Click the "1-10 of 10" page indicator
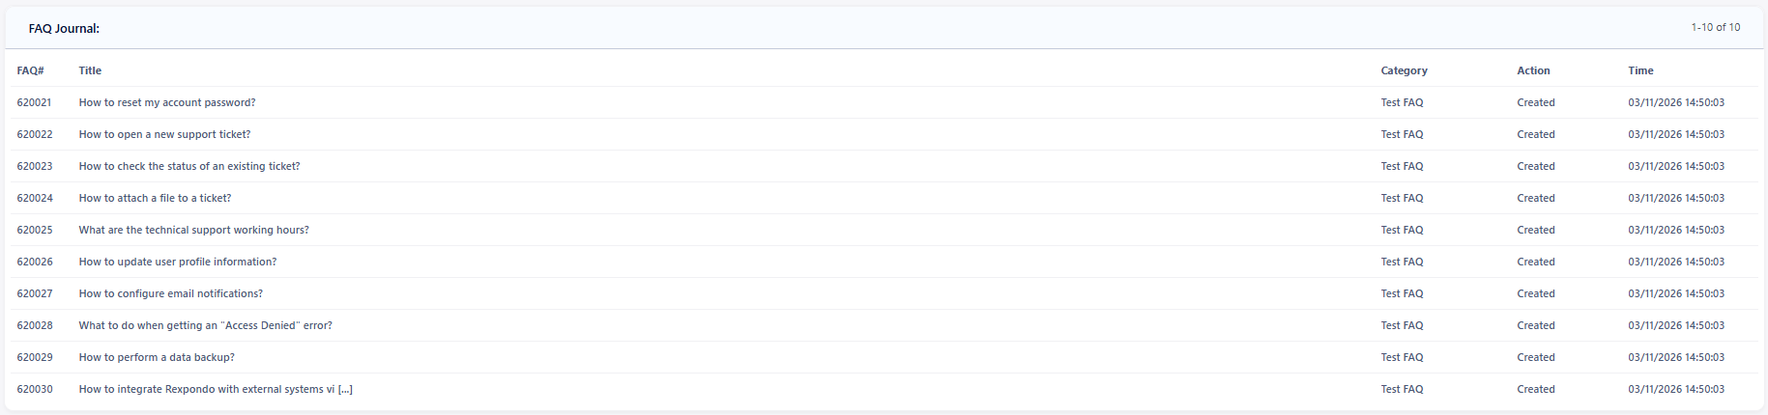Viewport: 1768px width, 415px height. click(x=1716, y=27)
